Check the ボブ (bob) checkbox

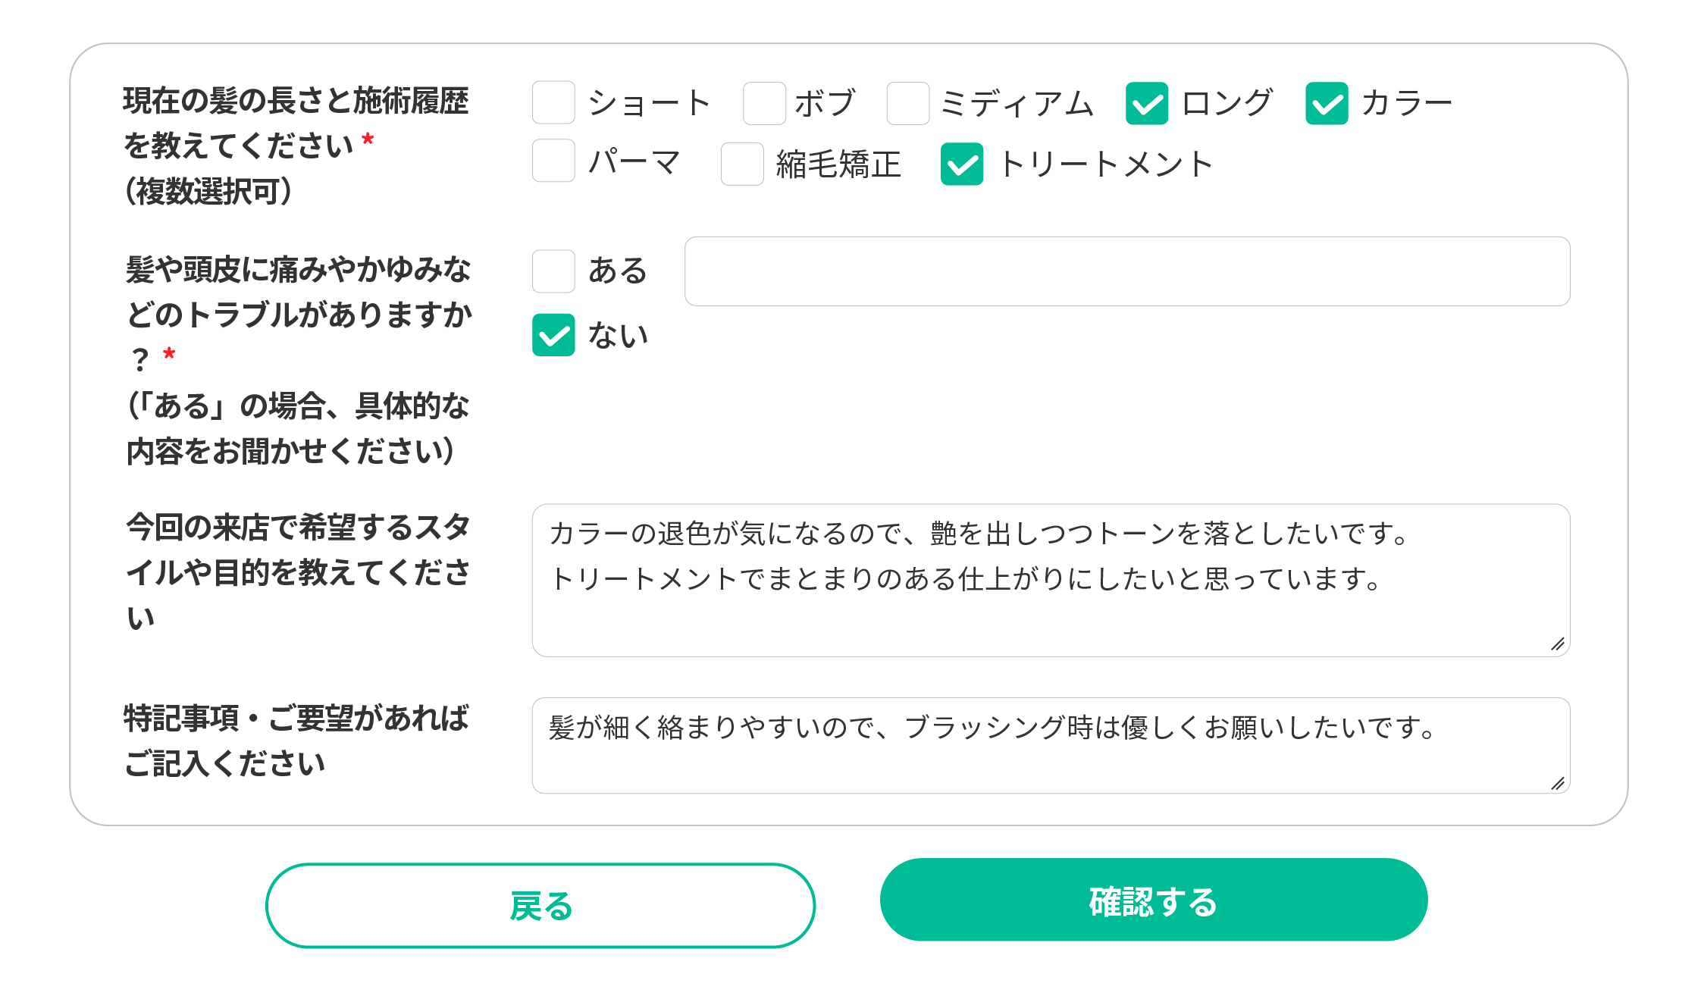tap(764, 103)
